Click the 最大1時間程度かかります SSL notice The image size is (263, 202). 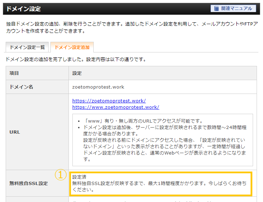coord(159,186)
